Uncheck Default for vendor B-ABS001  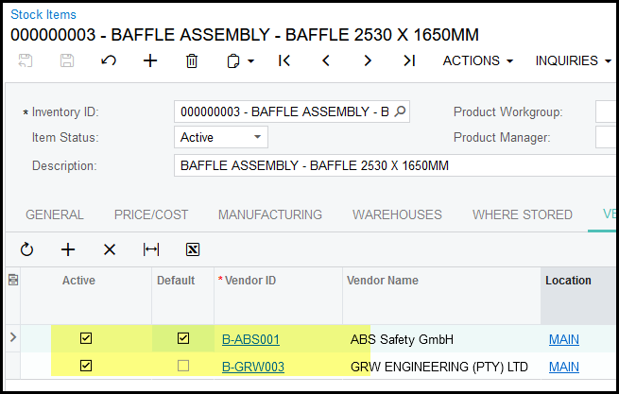[x=183, y=338]
